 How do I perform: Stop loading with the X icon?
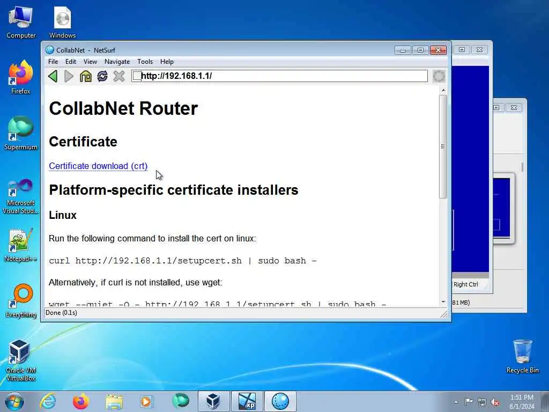point(119,76)
